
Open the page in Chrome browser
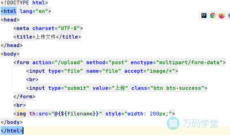(213, 15)
